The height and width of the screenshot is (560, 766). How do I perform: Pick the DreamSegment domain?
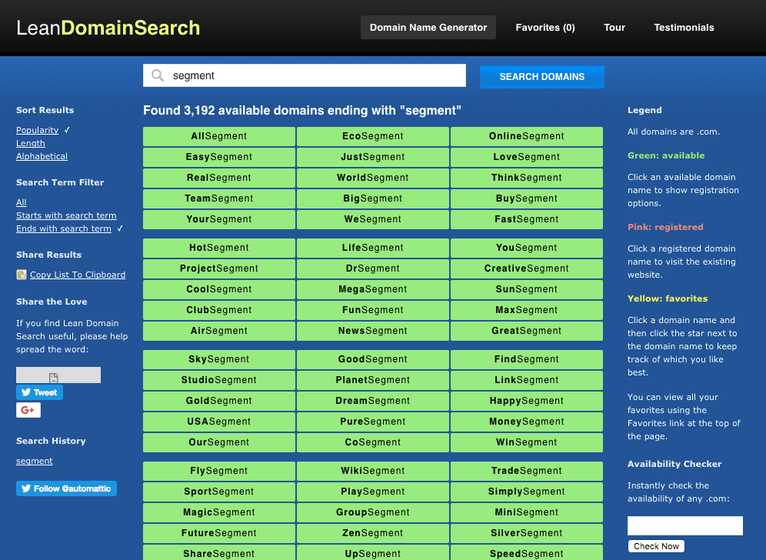click(x=373, y=402)
